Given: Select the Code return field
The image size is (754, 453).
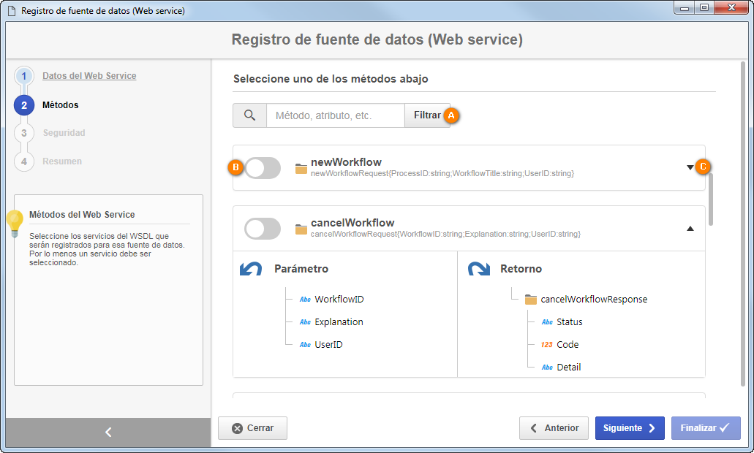Looking at the screenshot, I should tap(568, 344).
